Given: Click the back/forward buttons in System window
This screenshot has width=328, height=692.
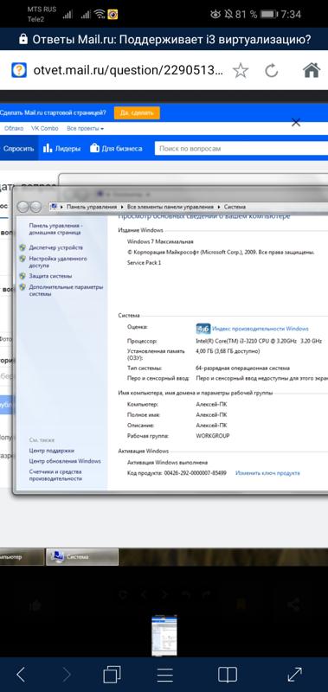Looking at the screenshot, I should coord(29,207).
